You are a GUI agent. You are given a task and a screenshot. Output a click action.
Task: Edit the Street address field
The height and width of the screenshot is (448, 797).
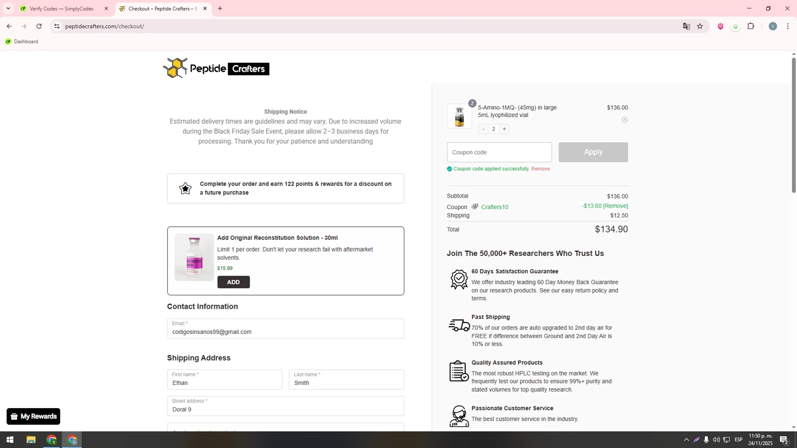coord(285,406)
